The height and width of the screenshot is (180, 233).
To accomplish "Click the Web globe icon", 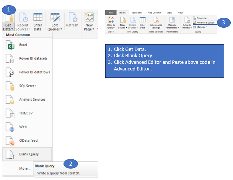I will point(10,127).
